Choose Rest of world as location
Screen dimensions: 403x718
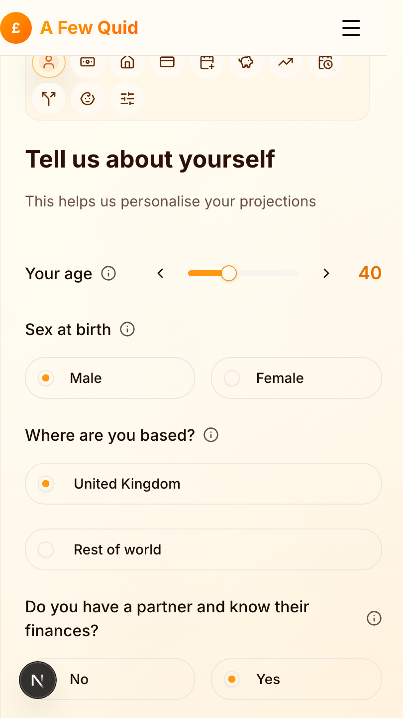[203, 549]
